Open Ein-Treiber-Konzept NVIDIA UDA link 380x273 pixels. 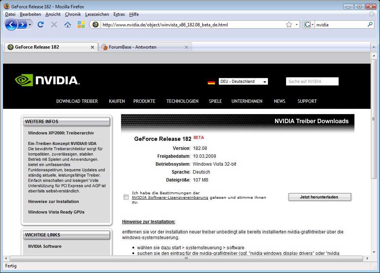[x=62, y=143]
